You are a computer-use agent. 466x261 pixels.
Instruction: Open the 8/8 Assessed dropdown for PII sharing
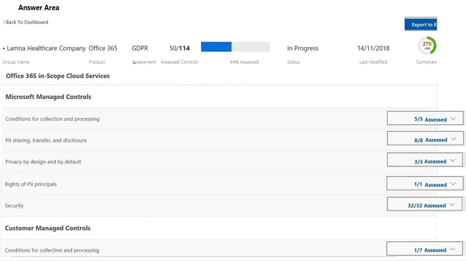425,139
